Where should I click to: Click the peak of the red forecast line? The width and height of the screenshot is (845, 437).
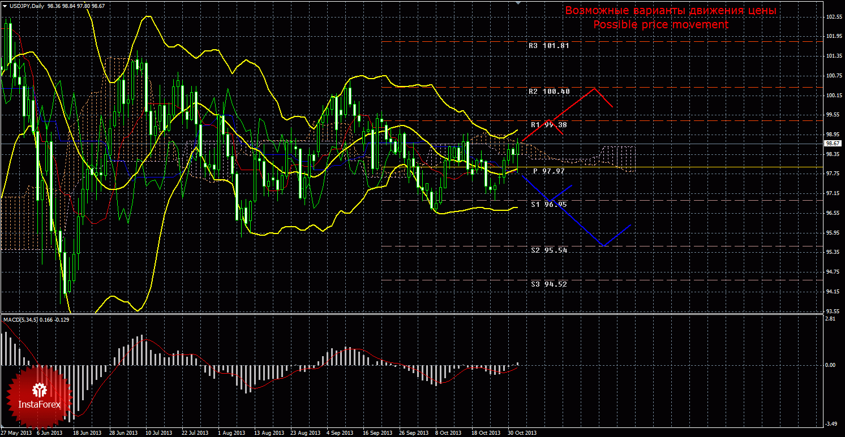[x=594, y=88]
